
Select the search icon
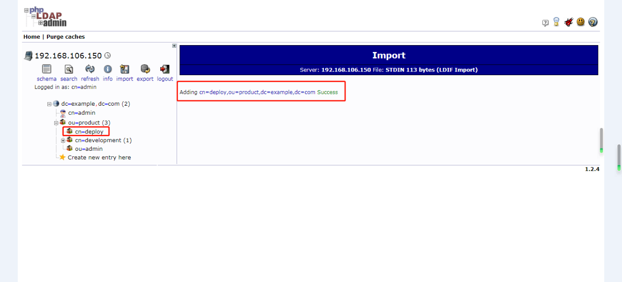[68, 69]
